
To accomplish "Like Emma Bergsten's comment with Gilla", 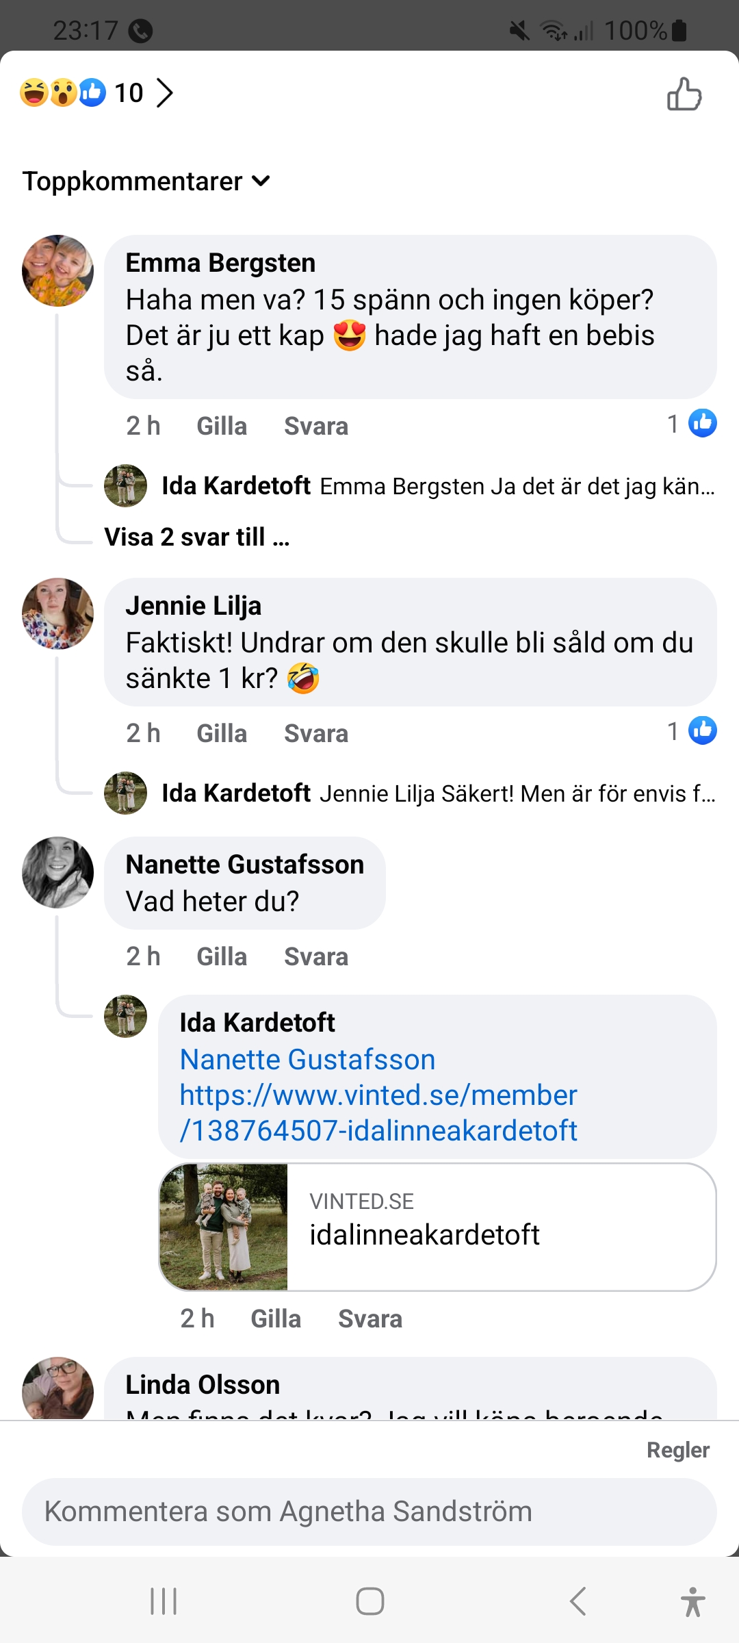I will point(222,426).
